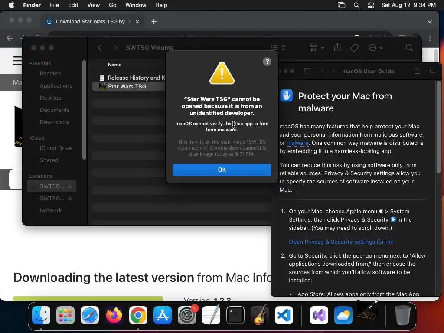Image resolution: width=444 pixels, height=333 pixels.
Task: Change Finder list view mode selector
Action: (278, 48)
